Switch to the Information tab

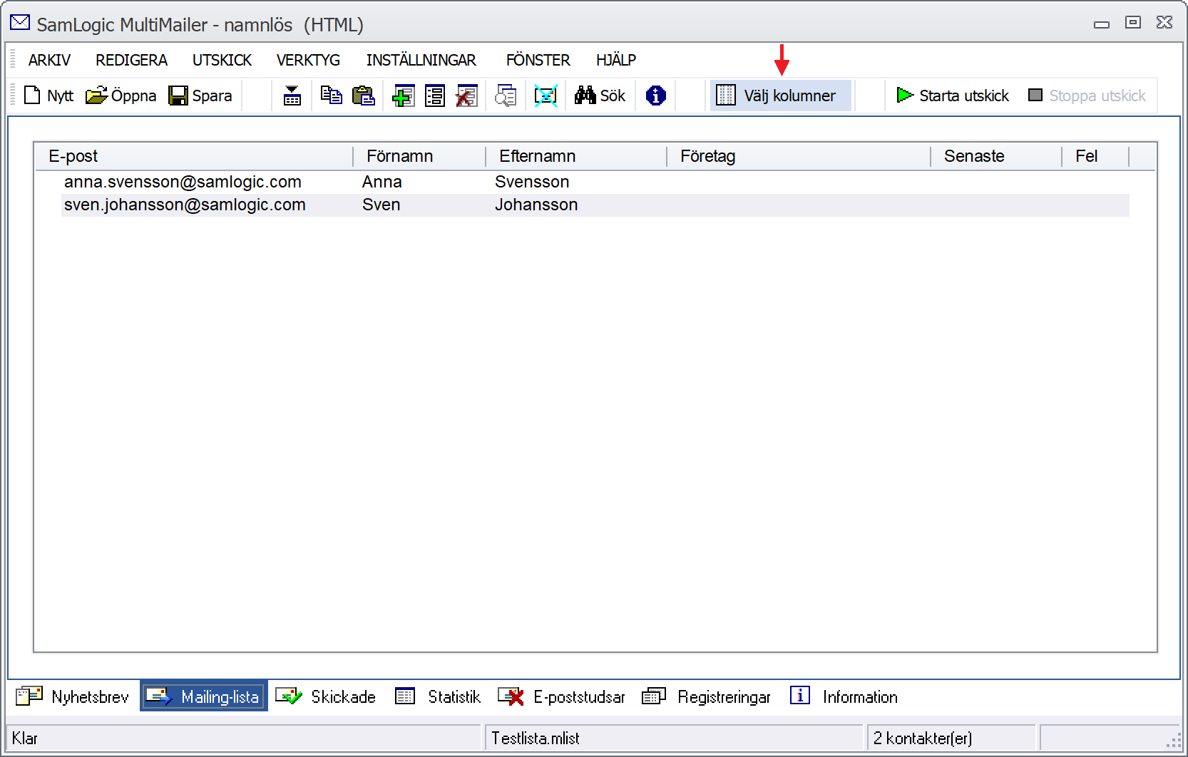[844, 696]
